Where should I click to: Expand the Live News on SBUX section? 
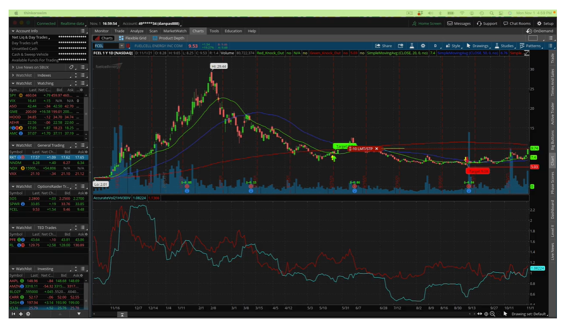13,67
